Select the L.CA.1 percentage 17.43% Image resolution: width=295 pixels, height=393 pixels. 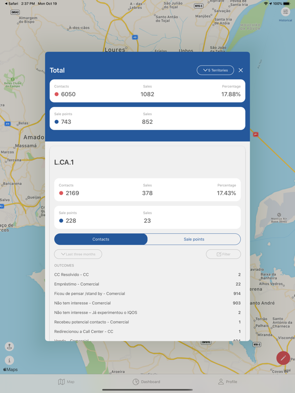pyautogui.click(x=226, y=193)
